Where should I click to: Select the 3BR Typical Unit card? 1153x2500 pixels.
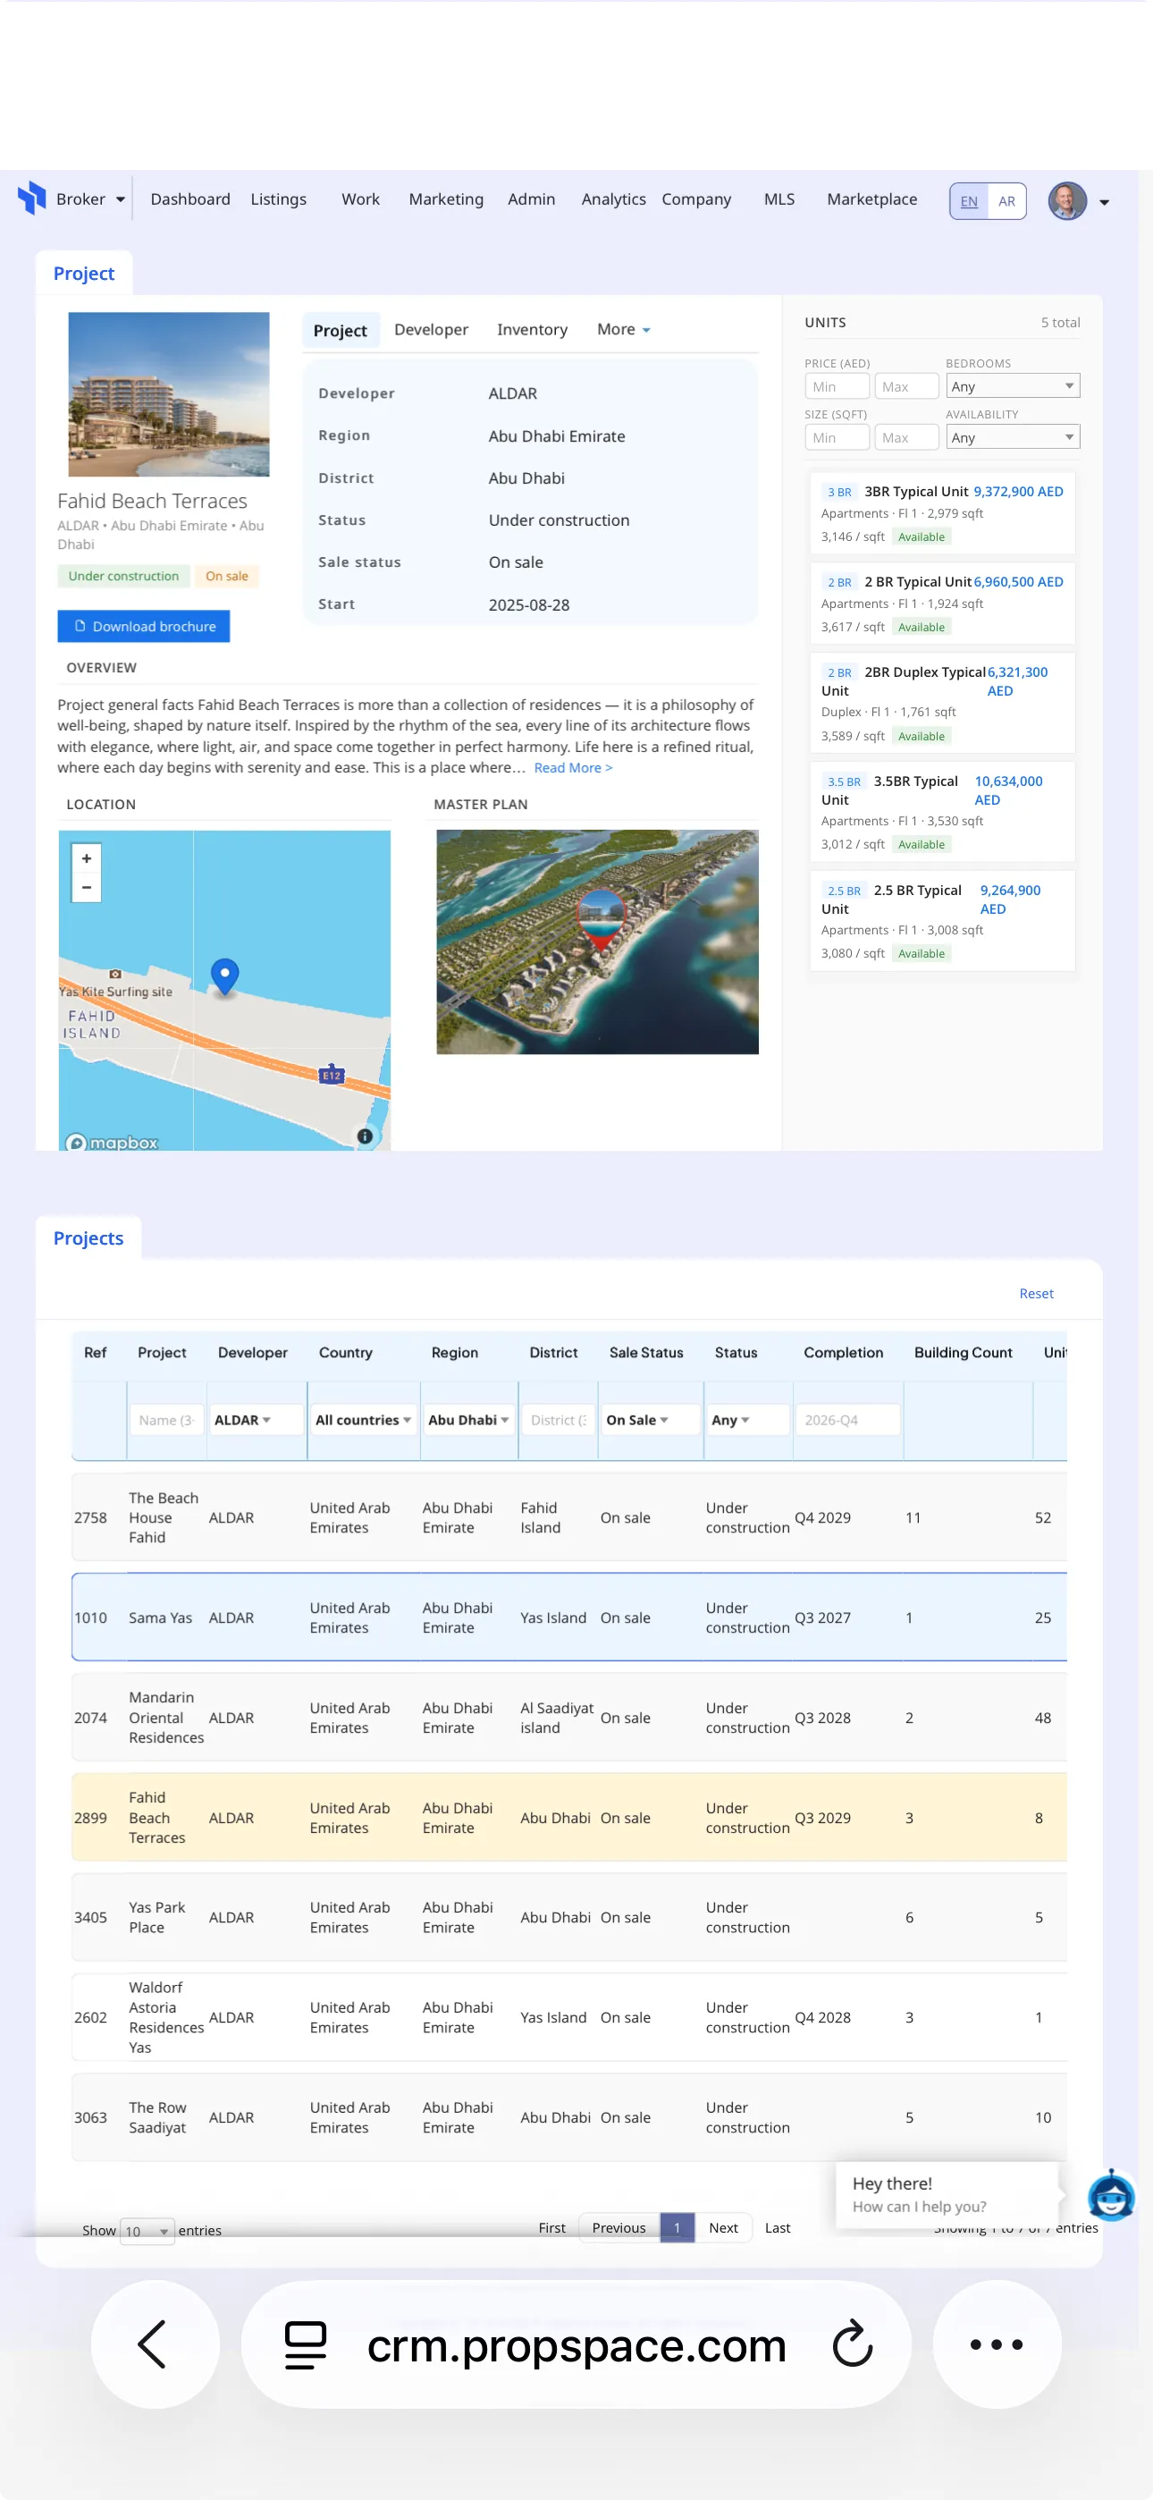pos(941,512)
